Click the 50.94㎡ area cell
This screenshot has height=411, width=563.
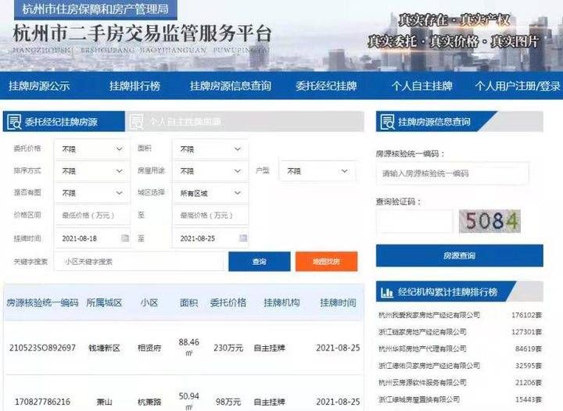(189, 402)
